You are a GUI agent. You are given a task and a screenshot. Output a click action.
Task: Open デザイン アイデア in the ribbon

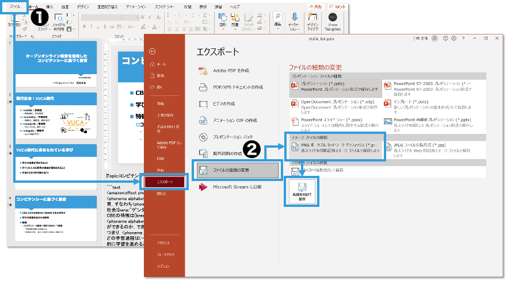tap(312, 18)
